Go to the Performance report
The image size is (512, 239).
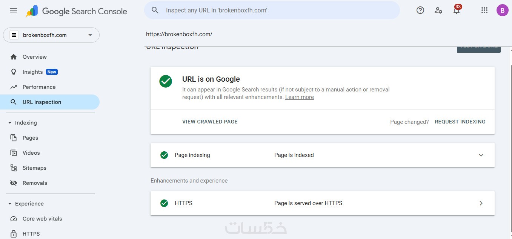click(x=39, y=87)
